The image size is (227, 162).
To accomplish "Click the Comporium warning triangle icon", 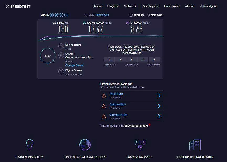I will coord(104,116).
